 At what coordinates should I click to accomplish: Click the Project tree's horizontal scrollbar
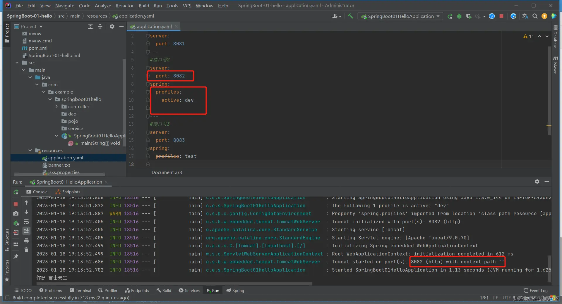60,175
